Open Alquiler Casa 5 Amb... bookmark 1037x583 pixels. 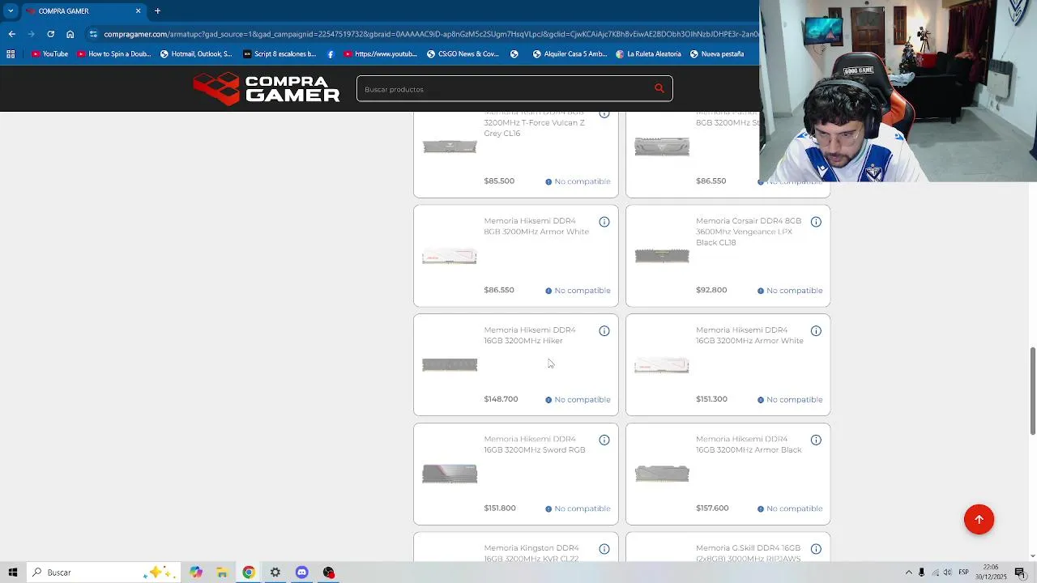570,54
